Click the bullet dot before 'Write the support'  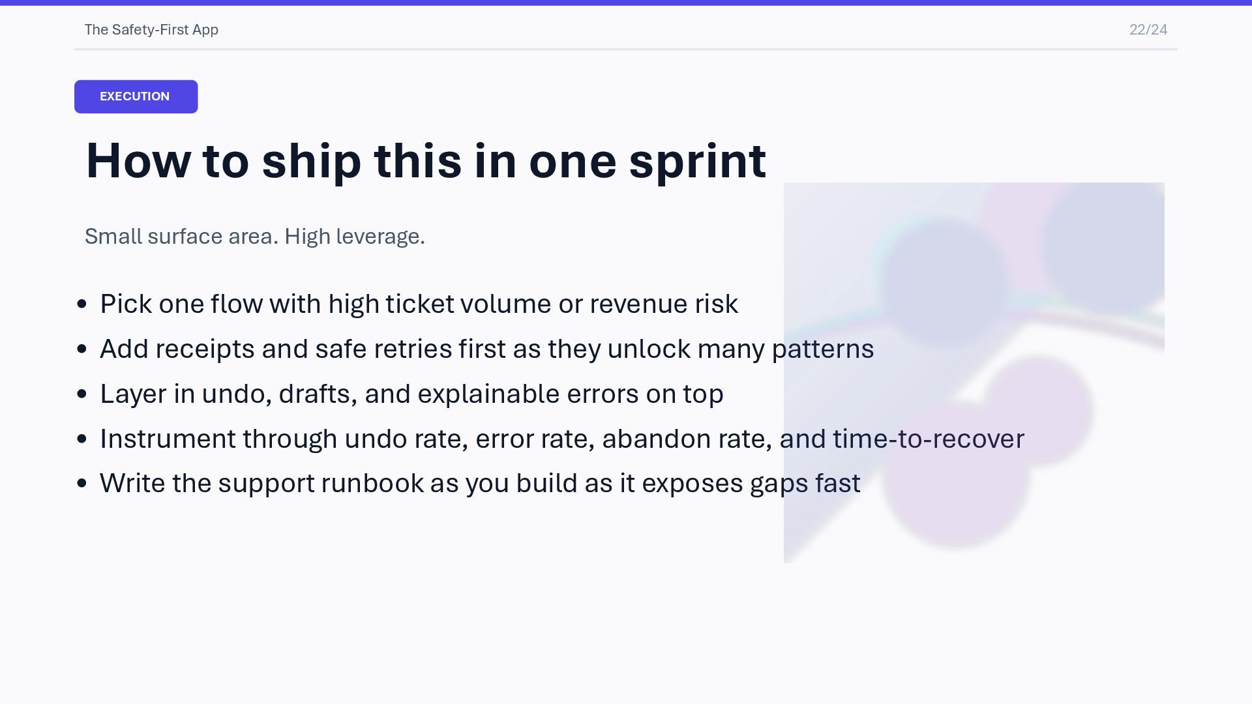(82, 483)
